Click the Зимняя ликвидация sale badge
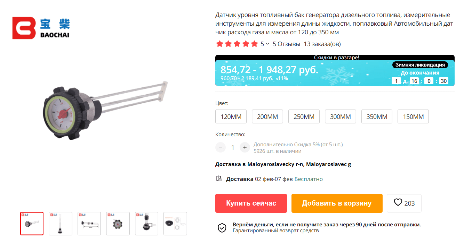Viewport: 456px width, 243px height. click(420, 65)
